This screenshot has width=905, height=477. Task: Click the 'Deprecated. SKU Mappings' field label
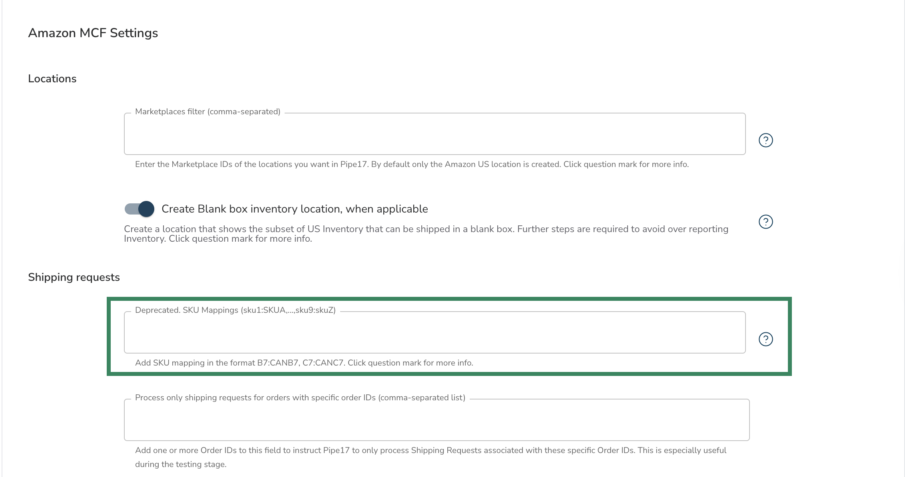[235, 310]
